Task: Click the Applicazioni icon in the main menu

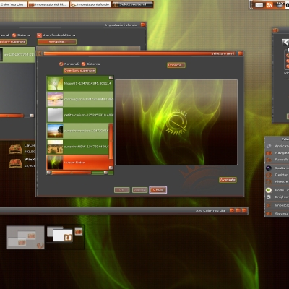Action: [x=269, y=146]
